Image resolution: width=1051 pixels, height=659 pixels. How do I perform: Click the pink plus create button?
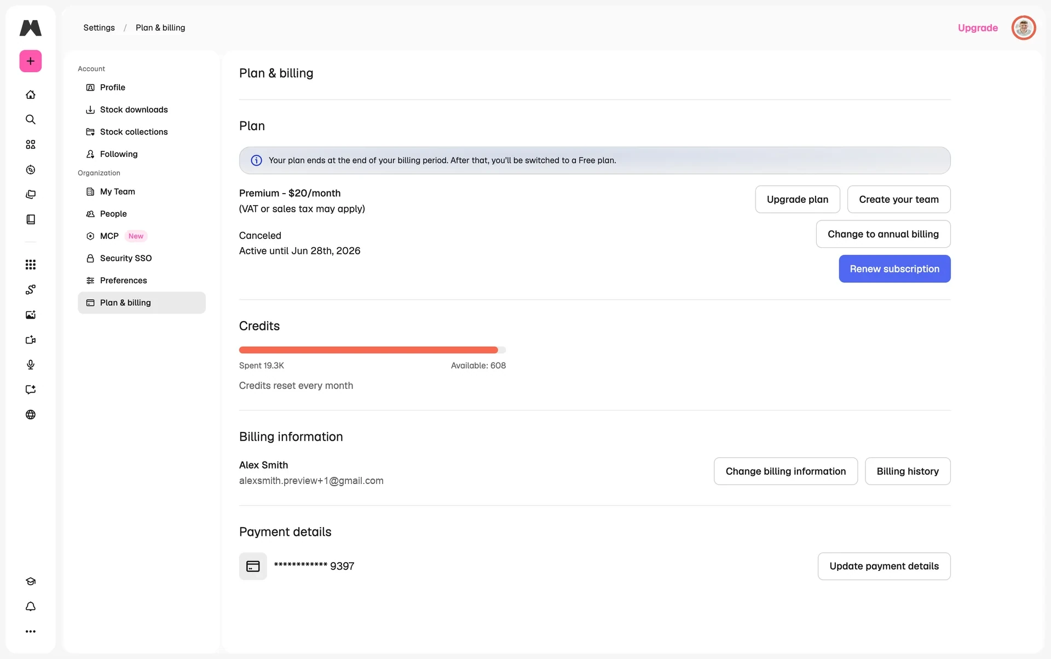pyautogui.click(x=31, y=61)
